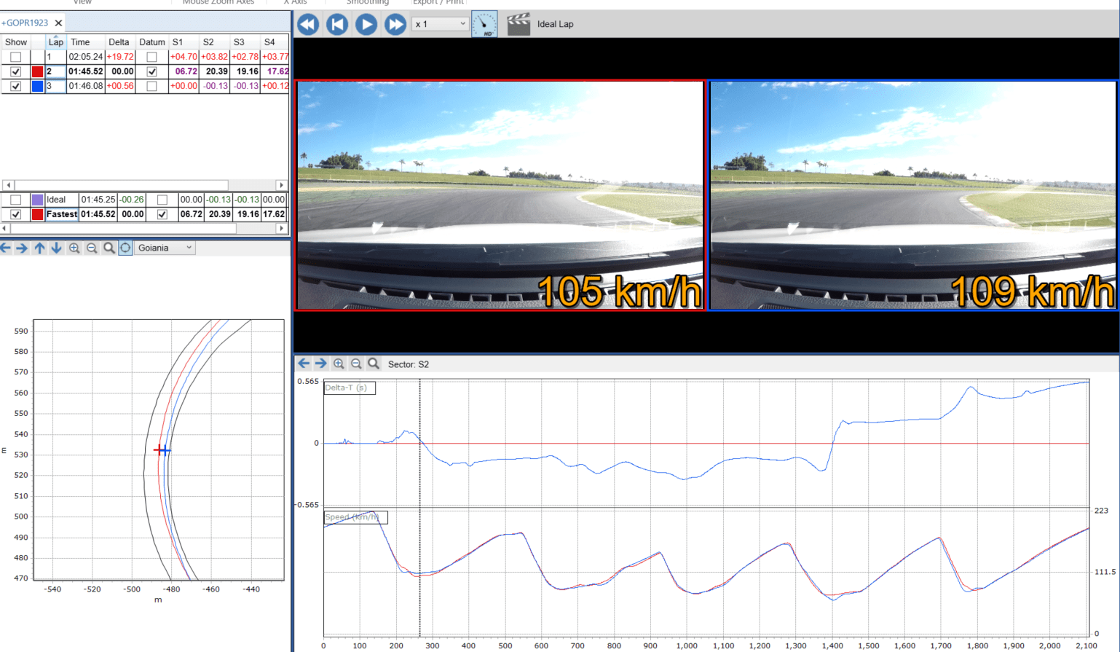Toggle the HD speedometer gauge overlay icon
This screenshot has height=652, width=1120.
(x=484, y=24)
